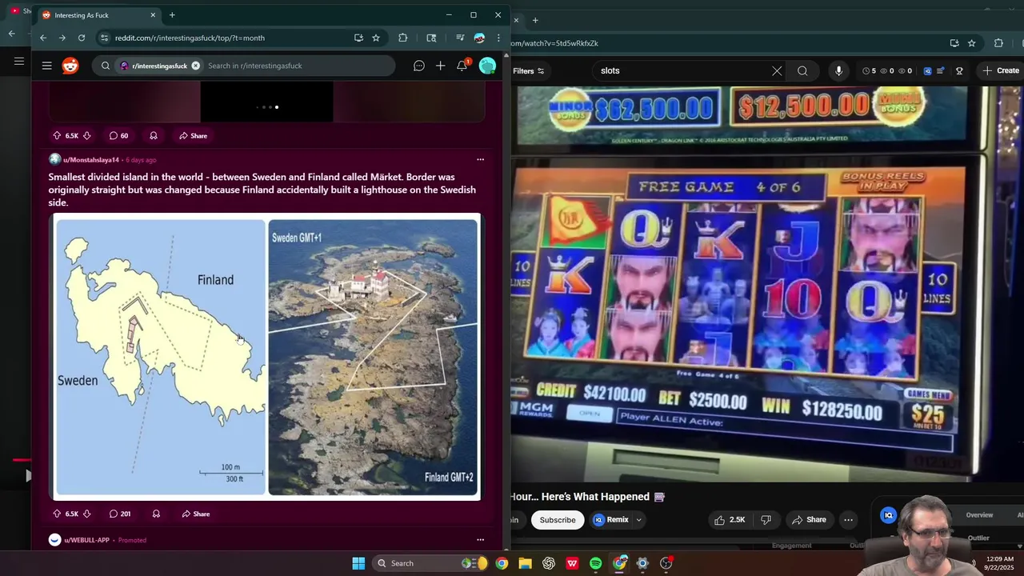The width and height of the screenshot is (1024, 576).
Task: Remove r/interestingasfuck search filter chip
Action: 195,66
